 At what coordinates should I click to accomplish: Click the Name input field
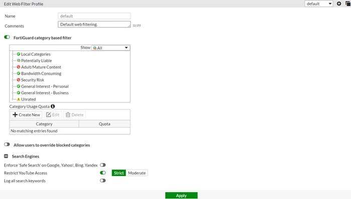(94, 16)
